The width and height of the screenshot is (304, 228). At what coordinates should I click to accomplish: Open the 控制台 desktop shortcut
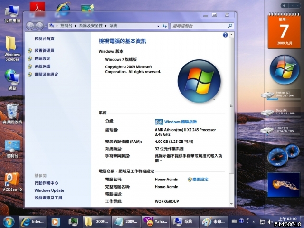[12, 149]
